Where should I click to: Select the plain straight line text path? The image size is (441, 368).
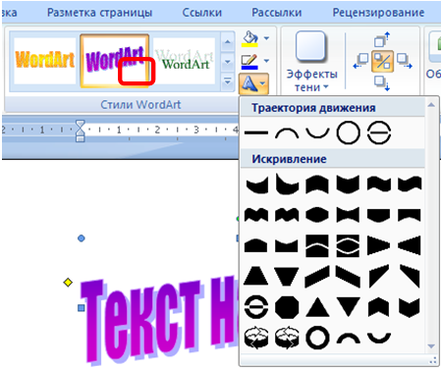(256, 132)
